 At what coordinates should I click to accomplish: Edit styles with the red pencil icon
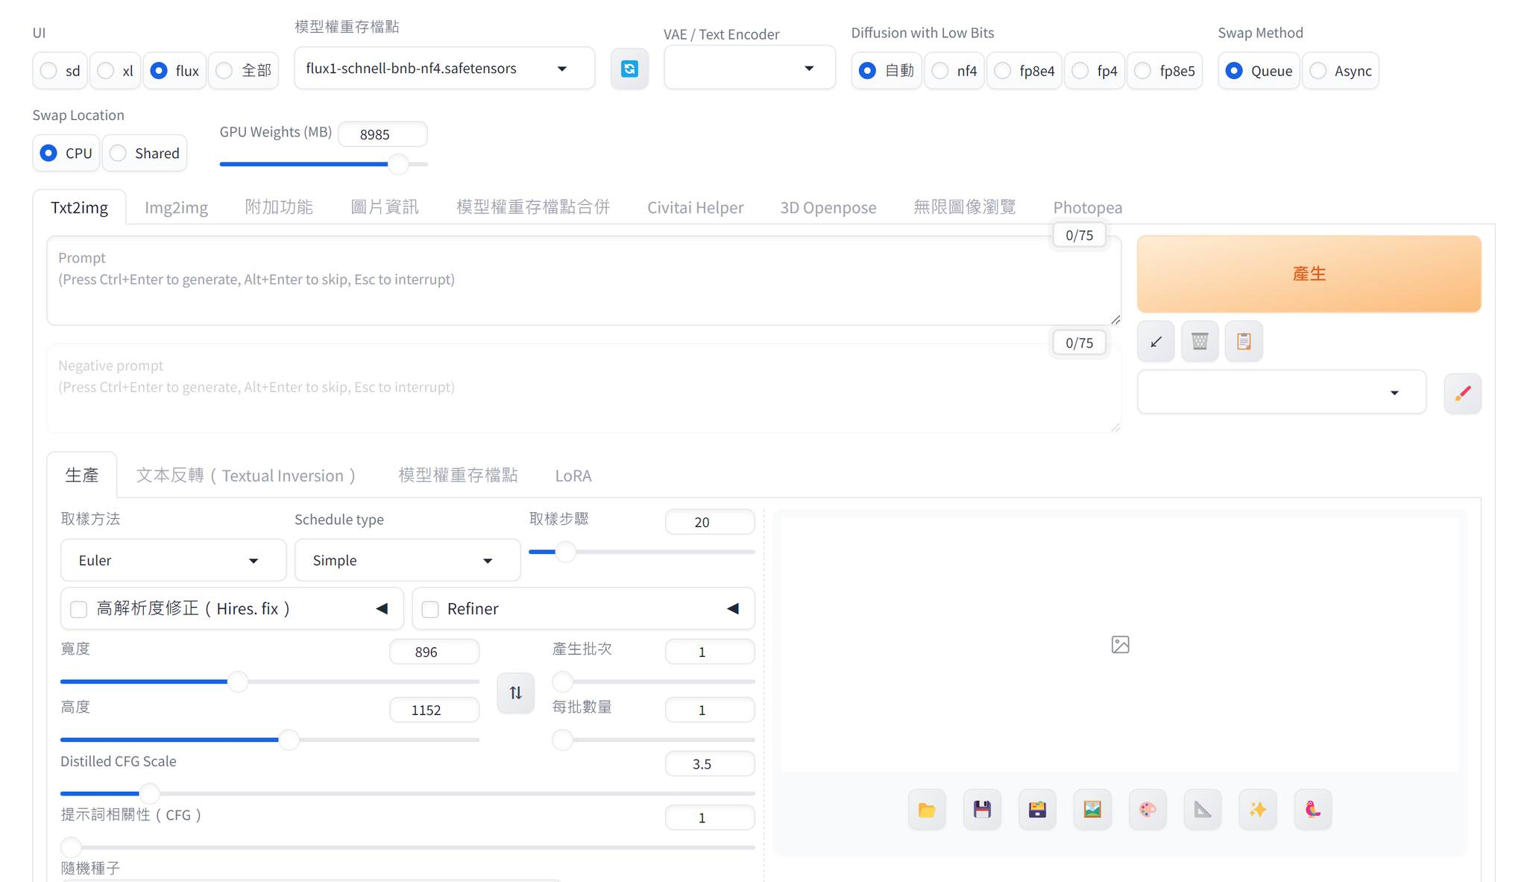tap(1462, 393)
